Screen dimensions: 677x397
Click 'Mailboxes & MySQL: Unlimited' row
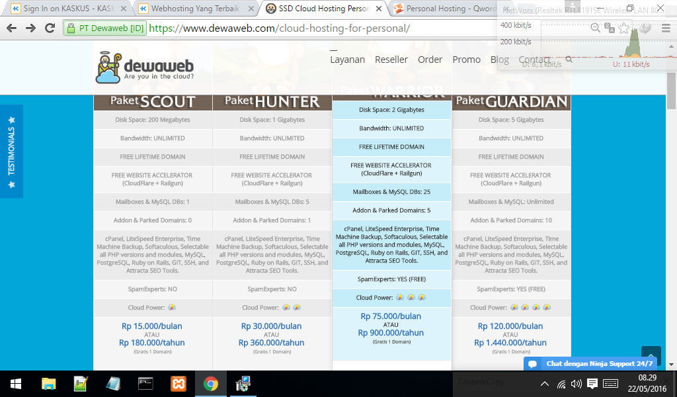pos(511,202)
